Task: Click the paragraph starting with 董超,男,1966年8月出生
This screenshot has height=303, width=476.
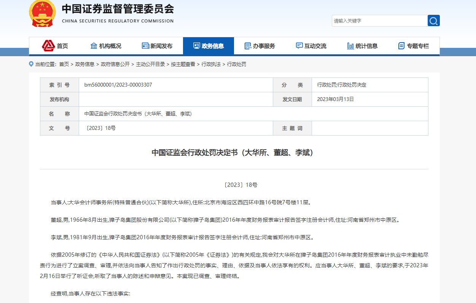Action: (226, 219)
